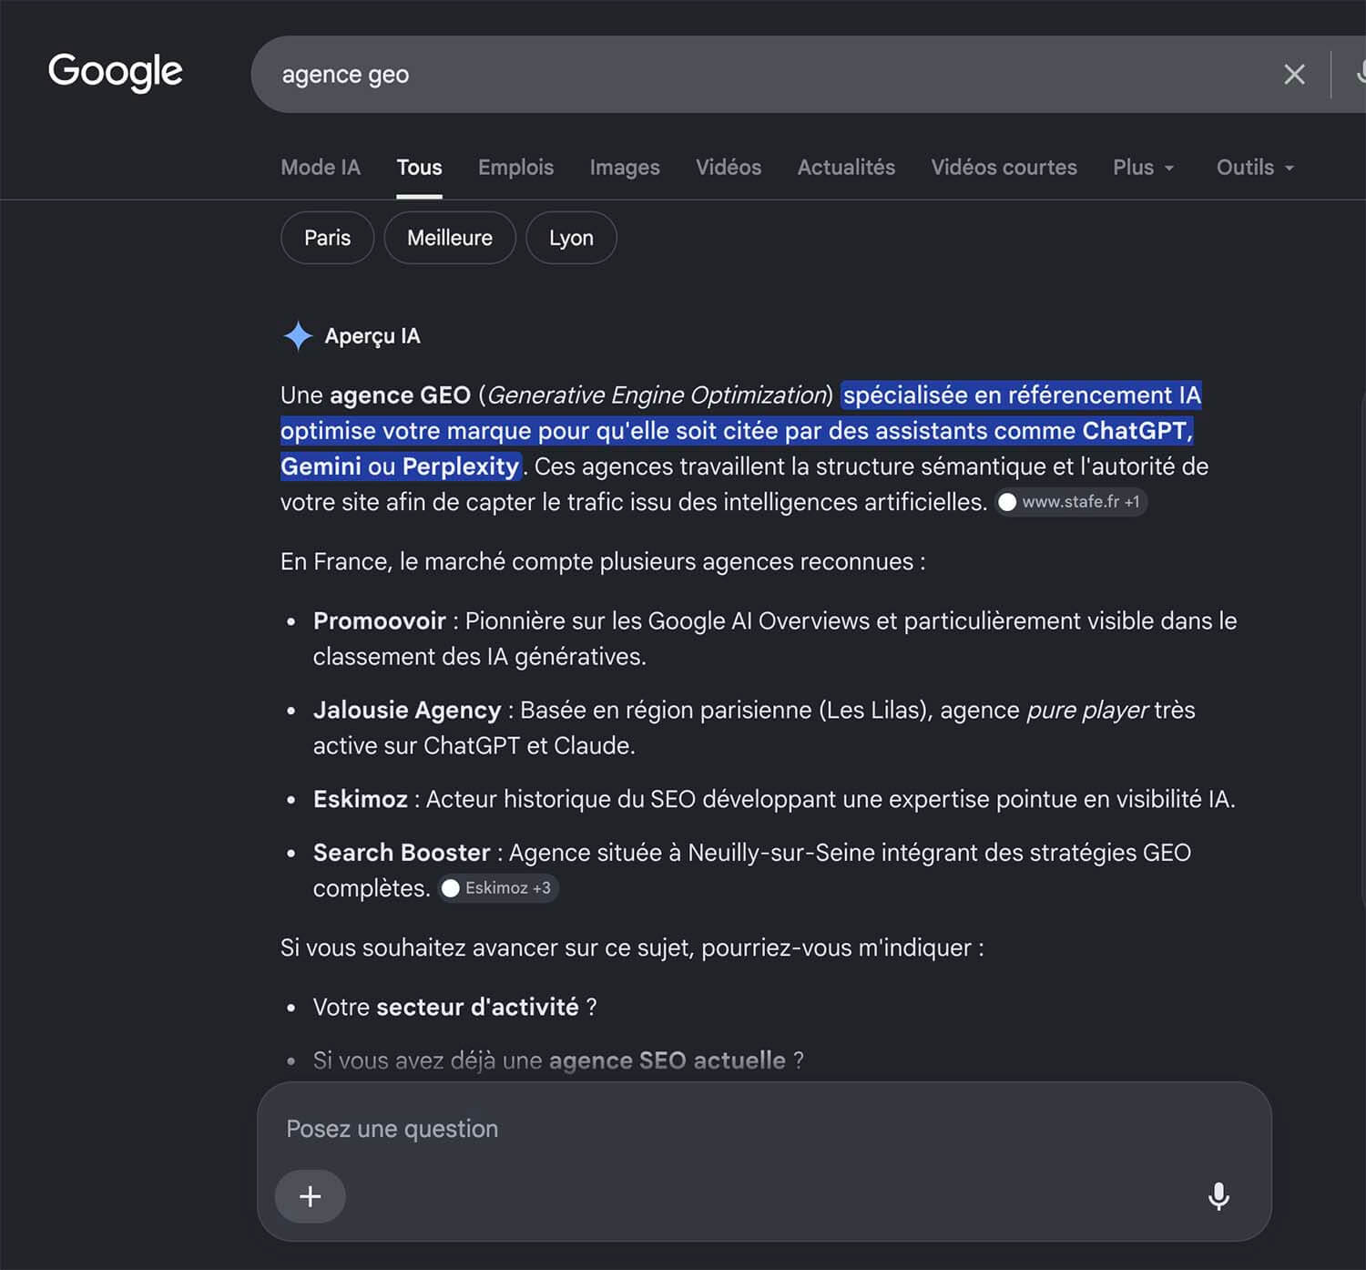Expand the Outils dropdown
Screen dimensions: 1366x1270
pos(1255,168)
